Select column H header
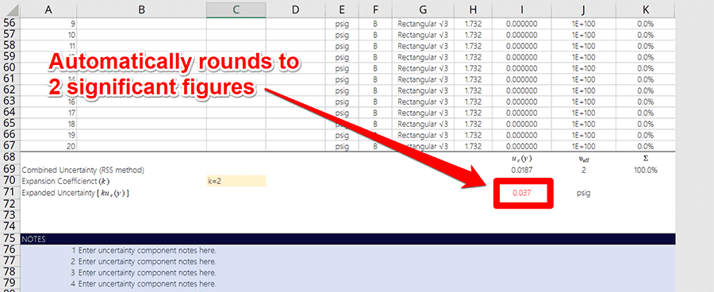The height and width of the screenshot is (292, 714). [x=473, y=10]
